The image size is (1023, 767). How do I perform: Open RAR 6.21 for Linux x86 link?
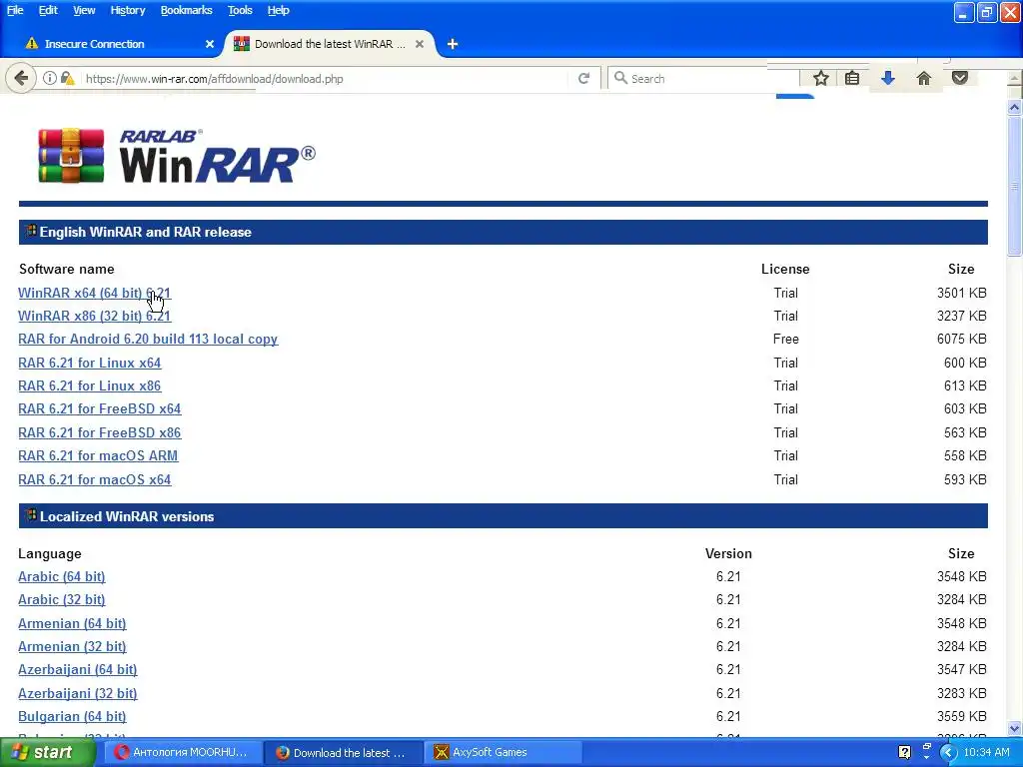[x=89, y=385]
